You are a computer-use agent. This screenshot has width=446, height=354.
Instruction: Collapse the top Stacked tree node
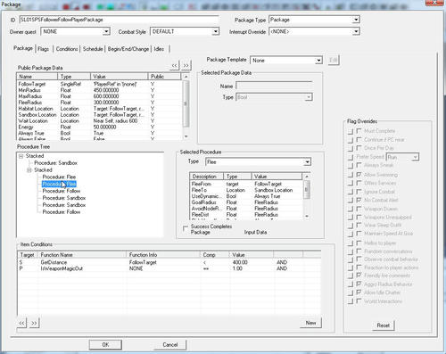21,156
